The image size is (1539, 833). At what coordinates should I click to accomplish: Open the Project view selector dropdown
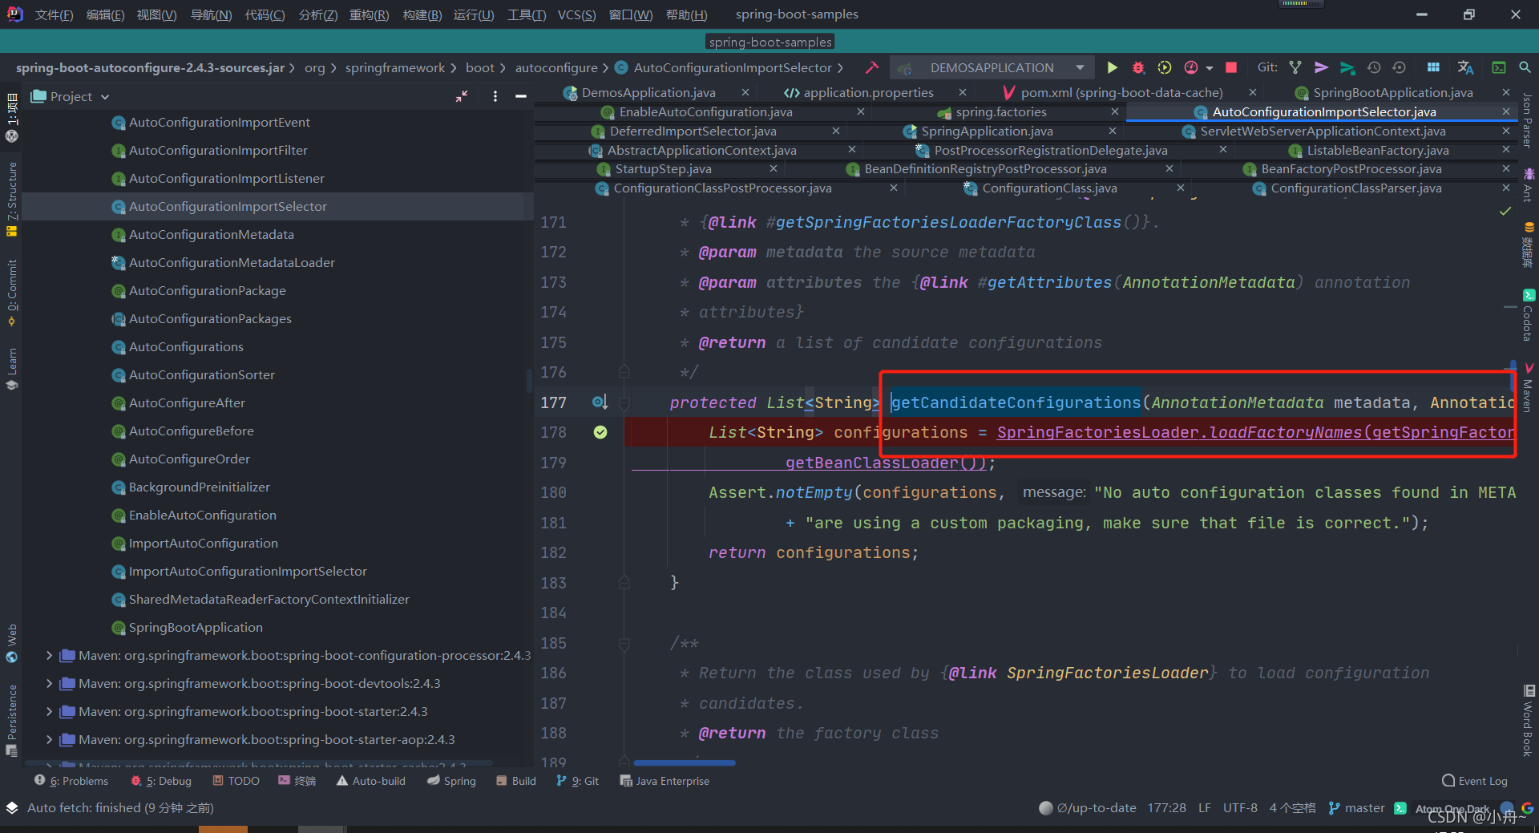[x=71, y=96]
